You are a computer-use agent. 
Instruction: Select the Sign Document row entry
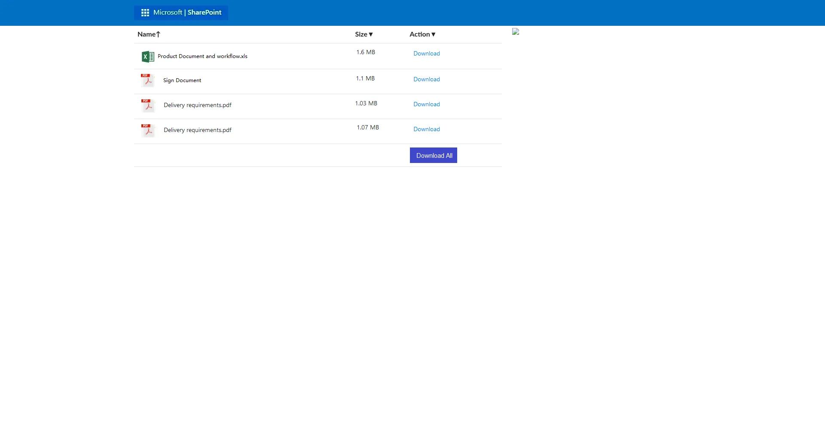tap(182, 80)
